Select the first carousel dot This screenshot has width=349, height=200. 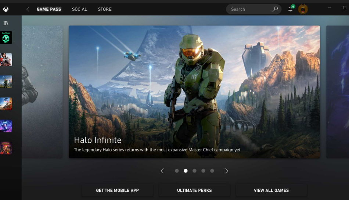click(177, 171)
